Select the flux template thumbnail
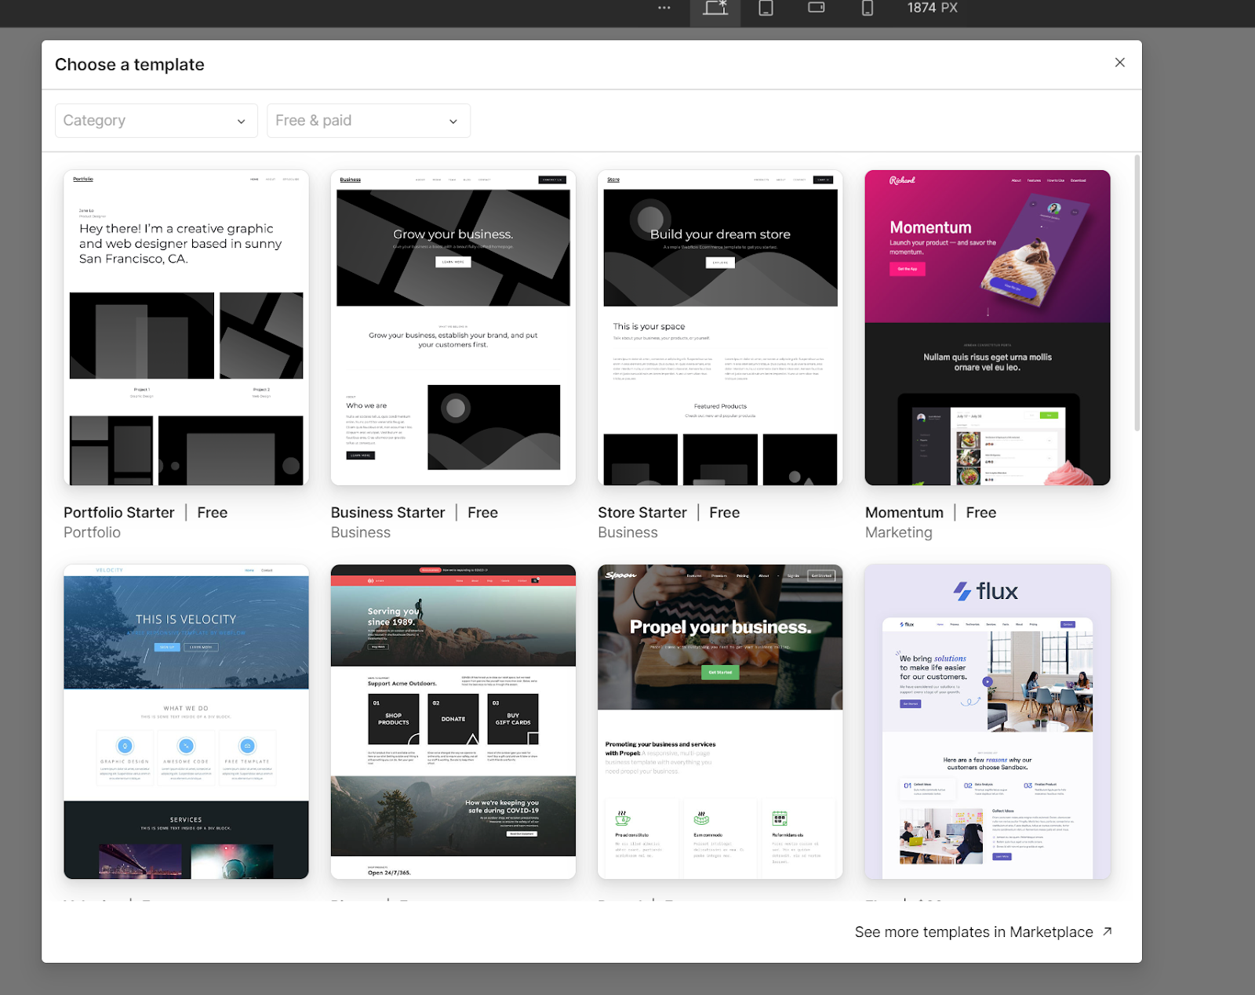The width and height of the screenshot is (1255, 995). 988,721
